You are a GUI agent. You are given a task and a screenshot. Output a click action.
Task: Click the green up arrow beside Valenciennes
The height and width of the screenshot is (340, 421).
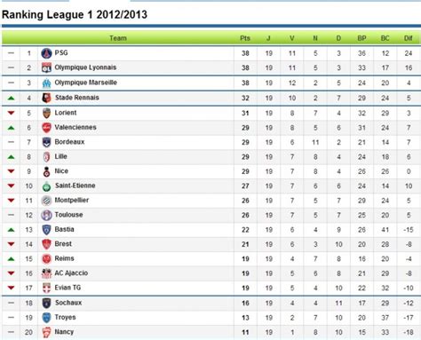(x=11, y=128)
